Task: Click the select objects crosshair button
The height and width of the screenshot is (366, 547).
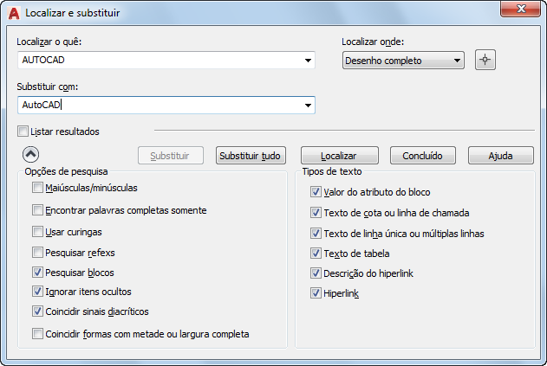Action: 485,60
